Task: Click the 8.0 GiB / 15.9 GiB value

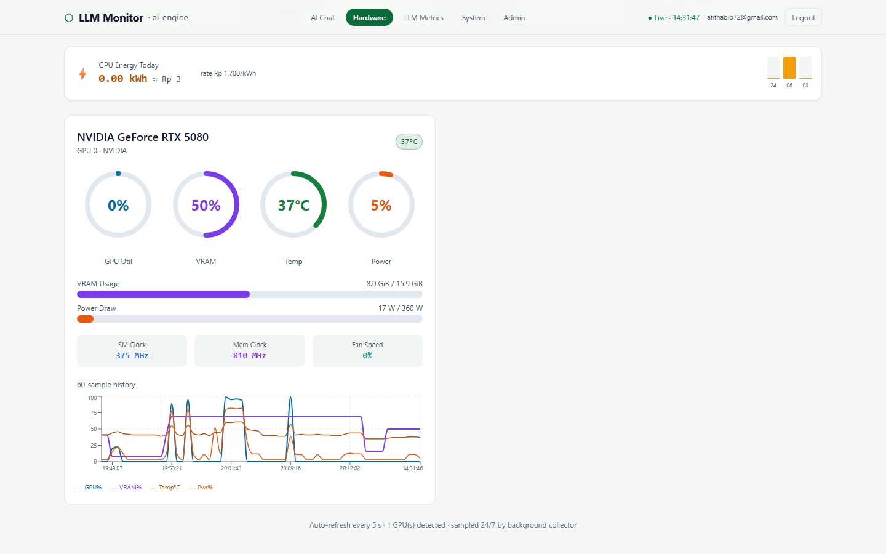Action: 394,284
